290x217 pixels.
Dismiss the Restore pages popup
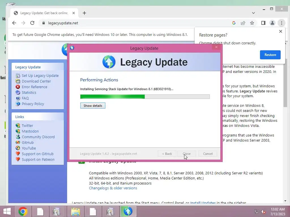click(281, 31)
